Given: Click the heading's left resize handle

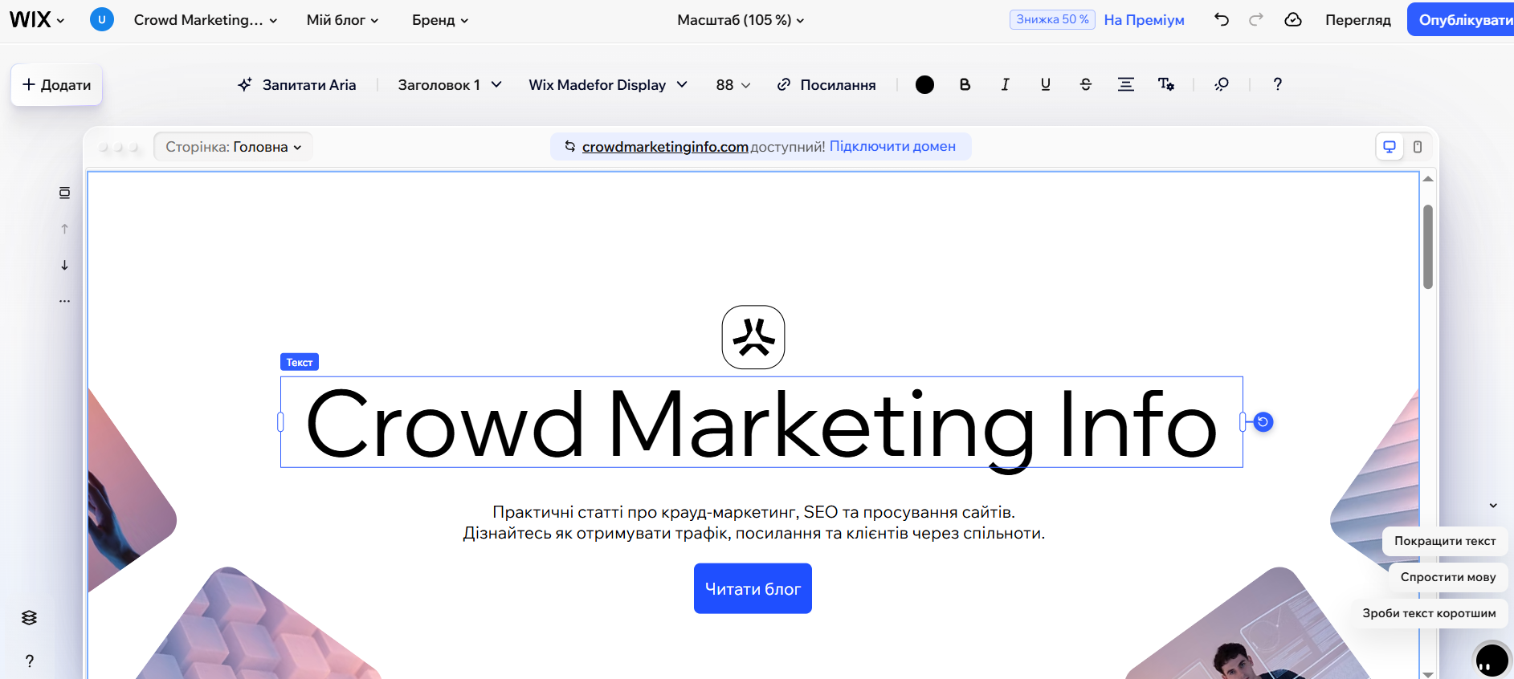Looking at the screenshot, I should 280,422.
